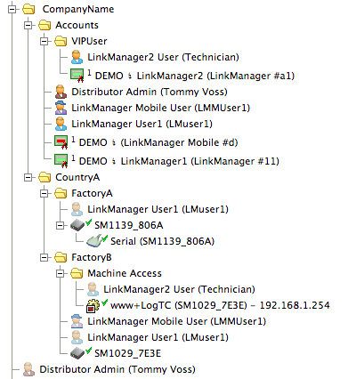
Task: Select LinkManager User1 (LMuser1) in FactoryA
Action: (158, 209)
